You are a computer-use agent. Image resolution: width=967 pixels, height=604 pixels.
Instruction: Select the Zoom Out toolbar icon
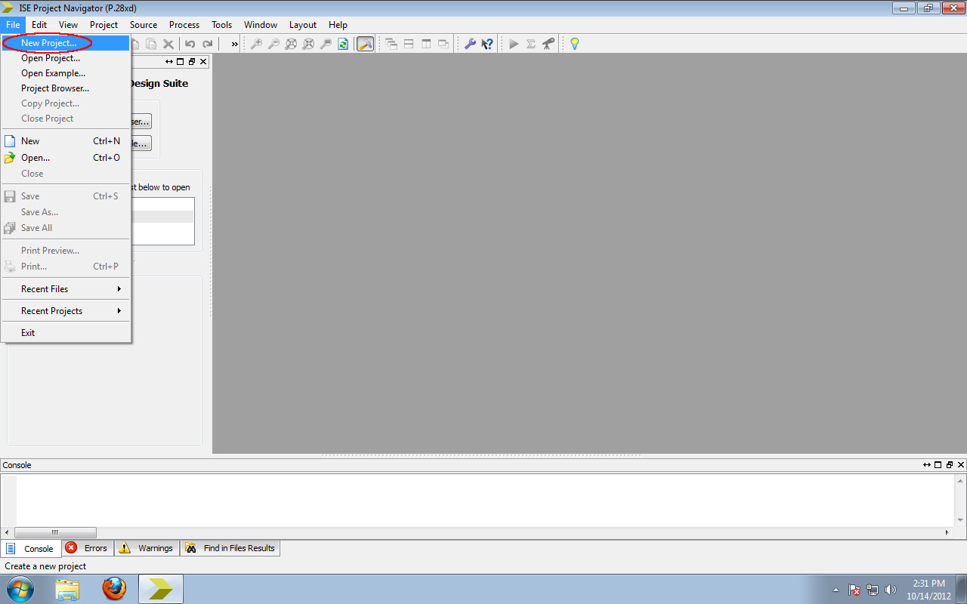(273, 44)
